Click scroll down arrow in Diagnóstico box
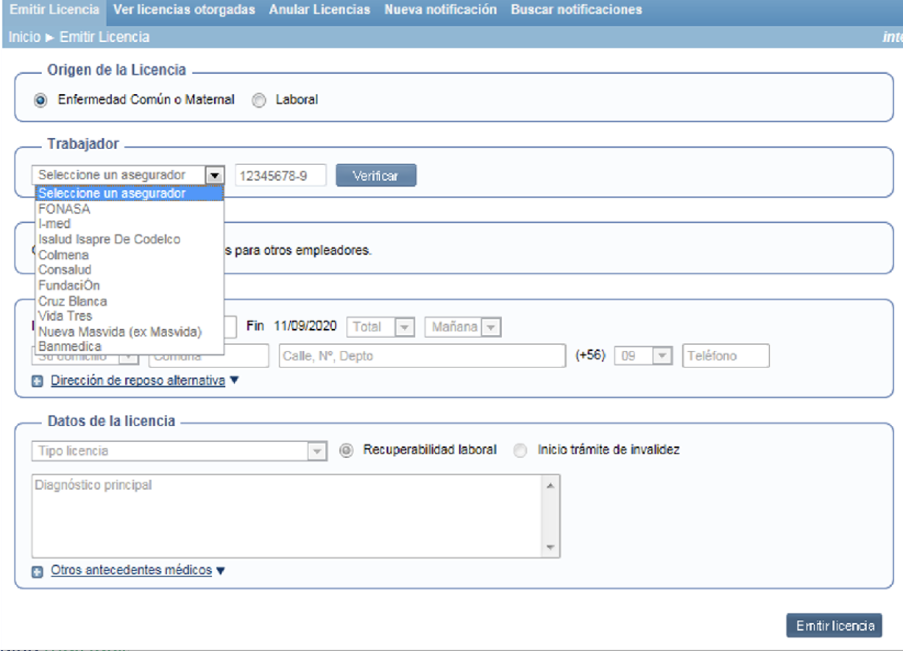 point(551,548)
